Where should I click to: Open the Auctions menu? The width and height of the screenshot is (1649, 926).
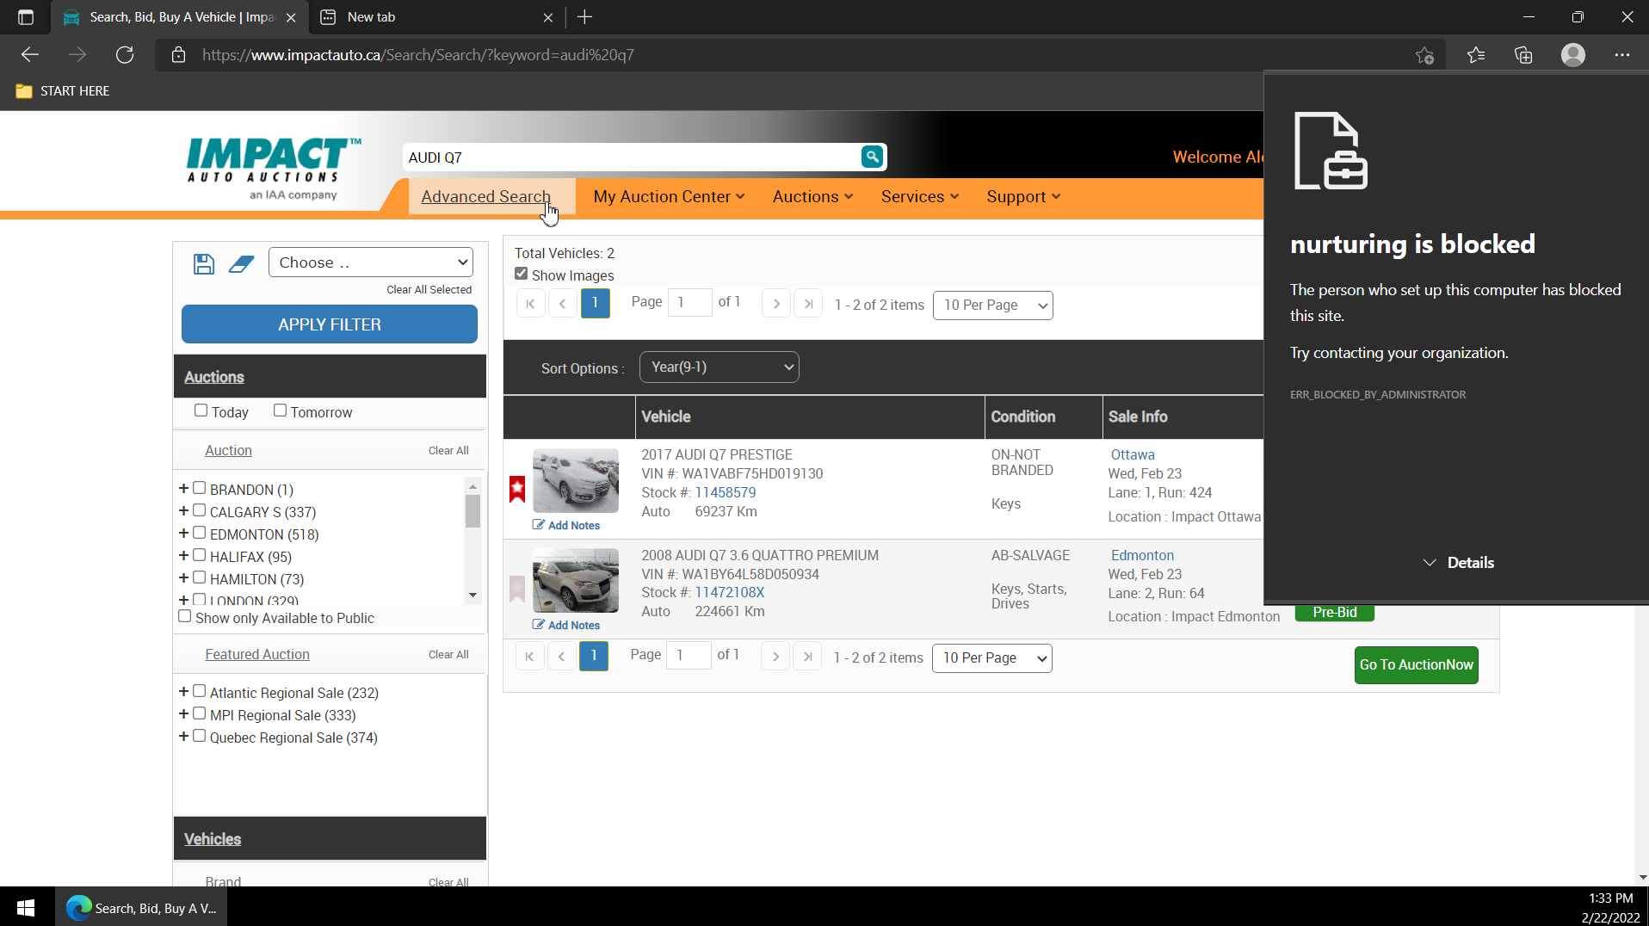(x=812, y=197)
